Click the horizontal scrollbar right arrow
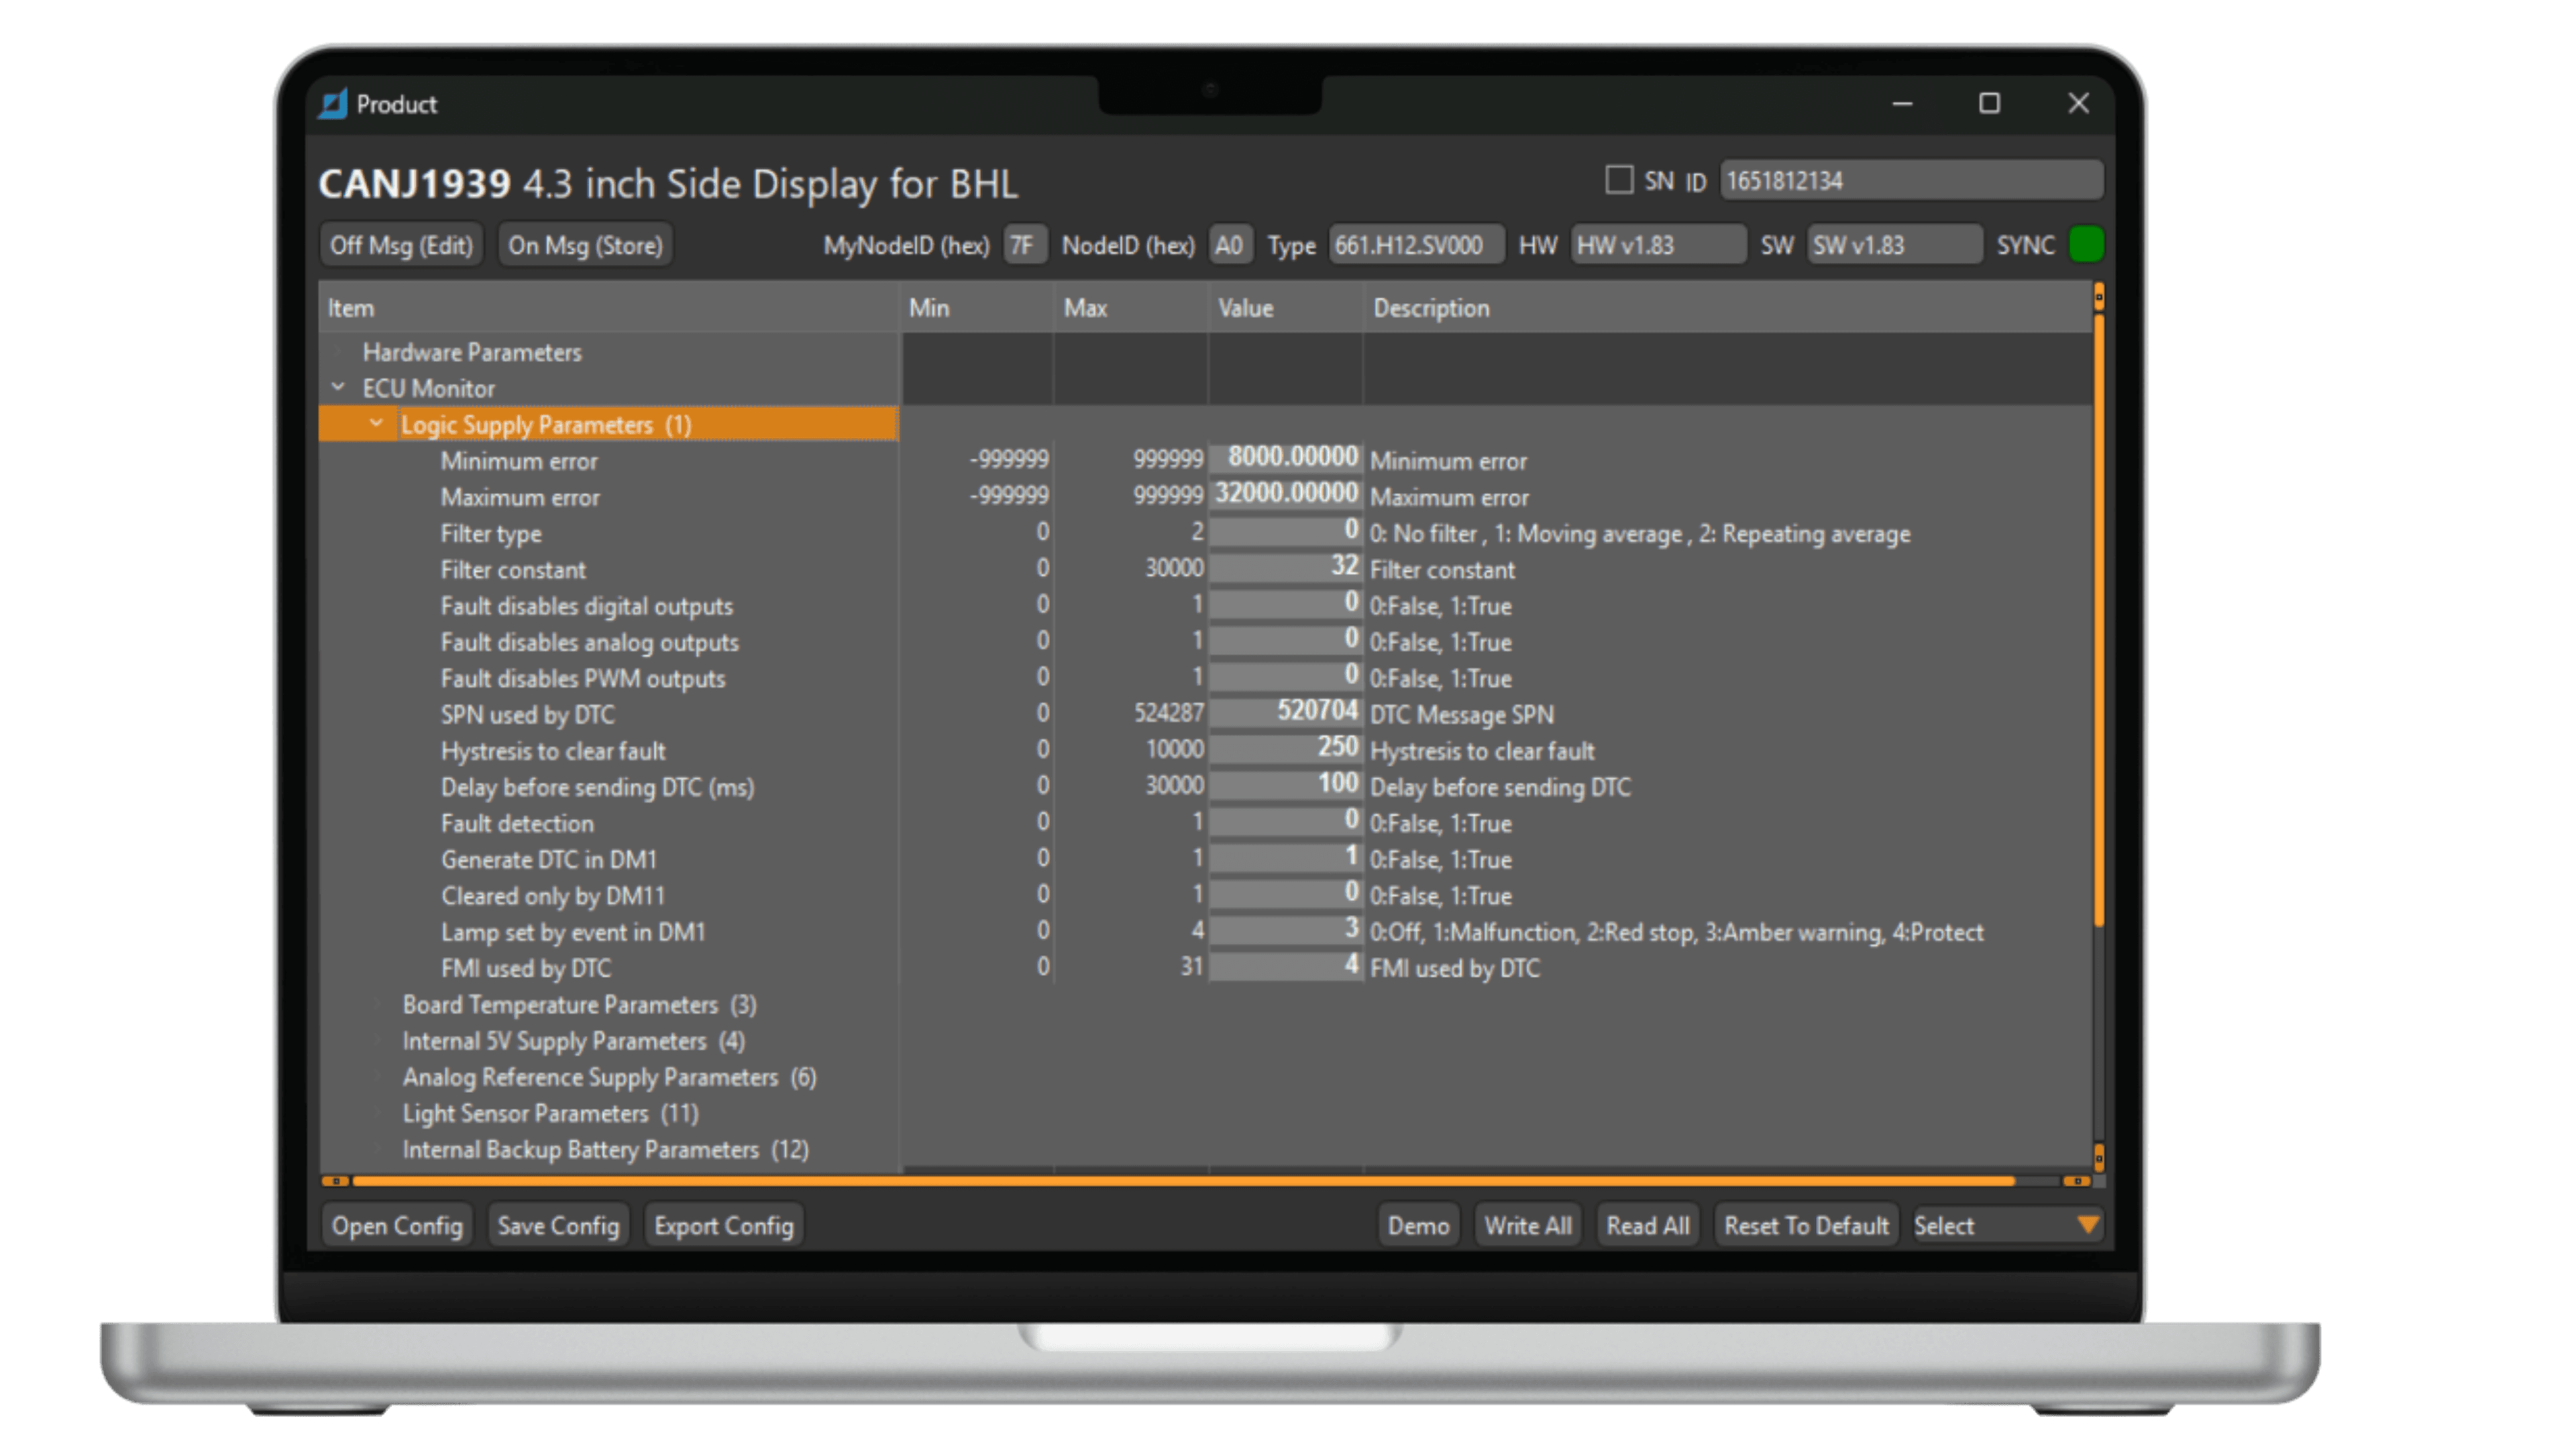This screenshot has width=2576, height=1449. (2077, 1181)
